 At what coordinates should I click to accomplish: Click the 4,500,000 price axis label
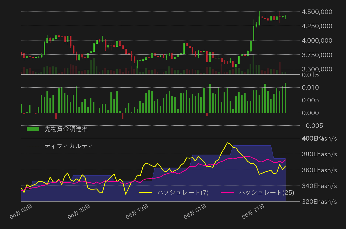317,12
